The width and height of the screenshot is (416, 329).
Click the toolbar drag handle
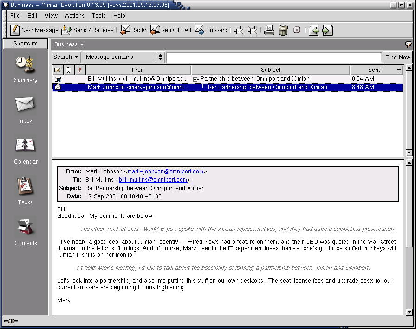pos(4,30)
